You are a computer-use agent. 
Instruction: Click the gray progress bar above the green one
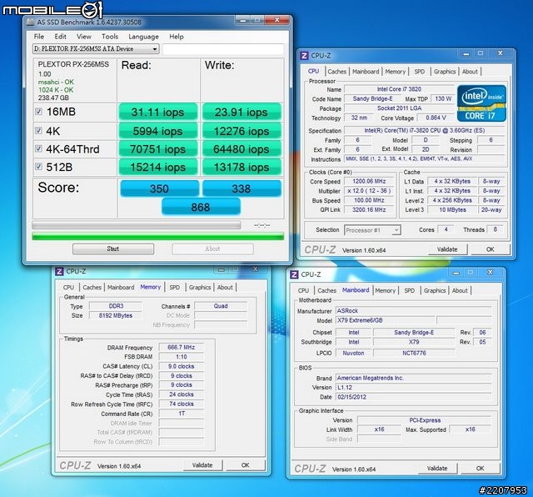136,225
